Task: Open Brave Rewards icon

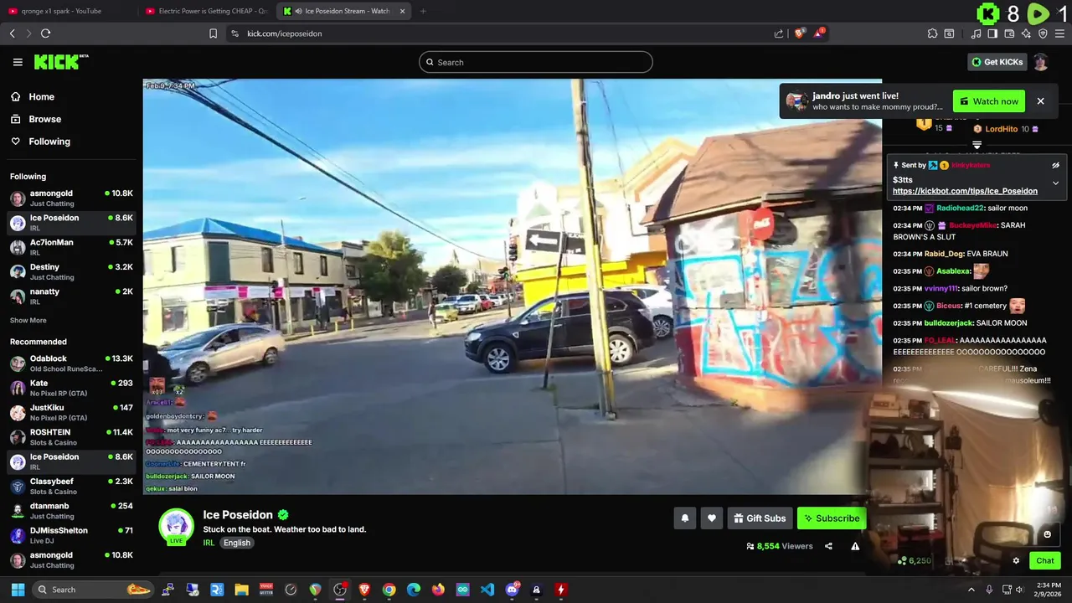Action: tap(820, 33)
